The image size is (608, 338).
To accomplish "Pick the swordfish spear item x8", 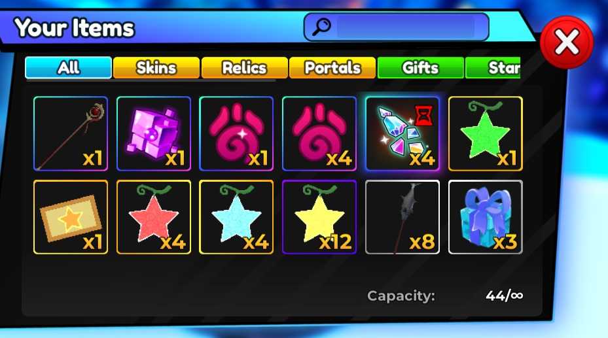I will click(402, 217).
